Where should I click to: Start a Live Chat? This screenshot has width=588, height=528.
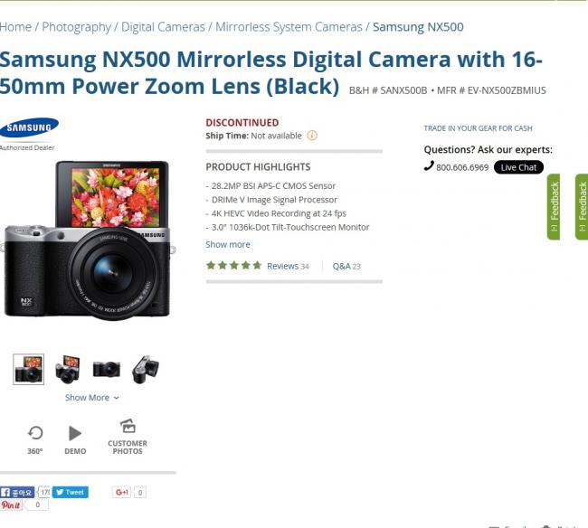click(x=518, y=167)
